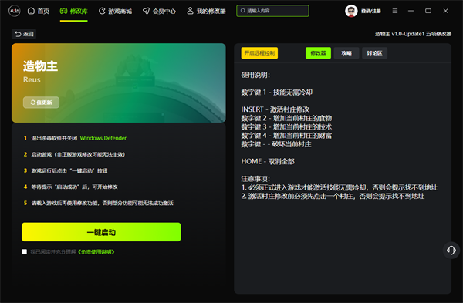Open the 修改库 tab
The width and height of the screenshot is (463, 303).
pyautogui.click(x=74, y=12)
